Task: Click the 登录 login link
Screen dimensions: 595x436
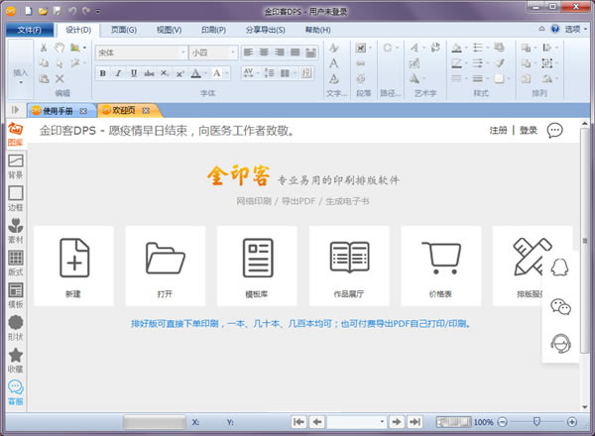Action: (528, 131)
